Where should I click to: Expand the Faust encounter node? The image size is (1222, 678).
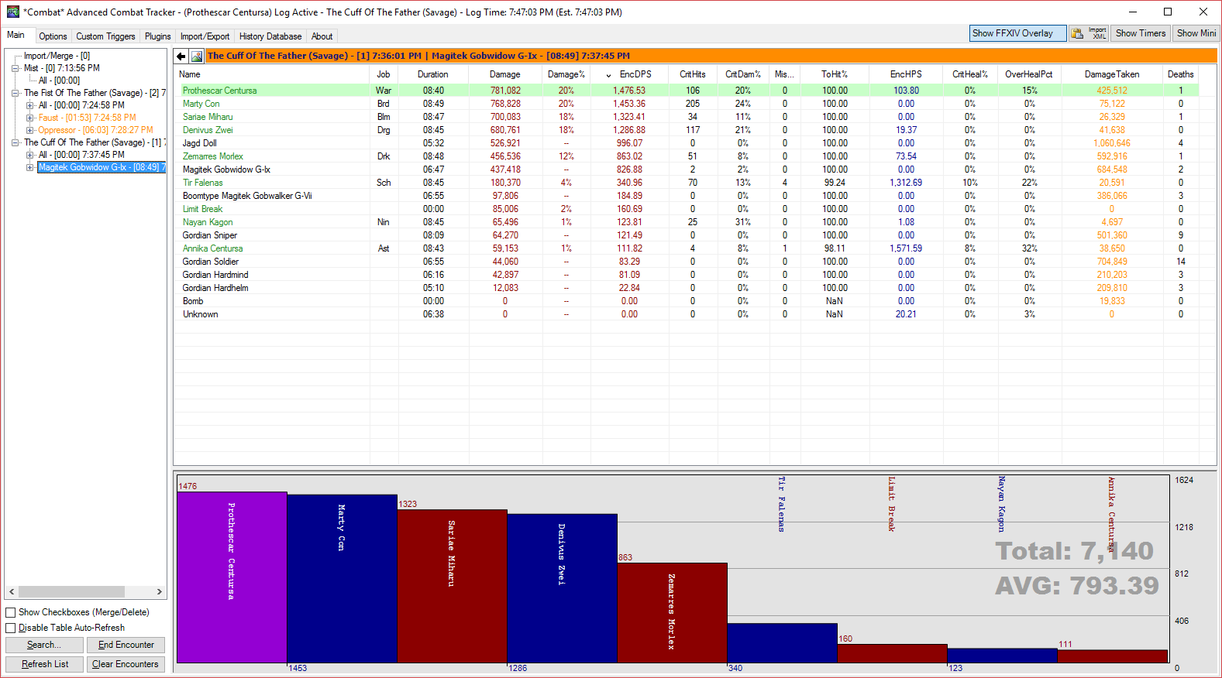[x=30, y=118]
